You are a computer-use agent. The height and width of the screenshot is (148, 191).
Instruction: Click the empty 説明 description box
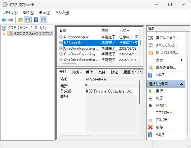[111, 114]
